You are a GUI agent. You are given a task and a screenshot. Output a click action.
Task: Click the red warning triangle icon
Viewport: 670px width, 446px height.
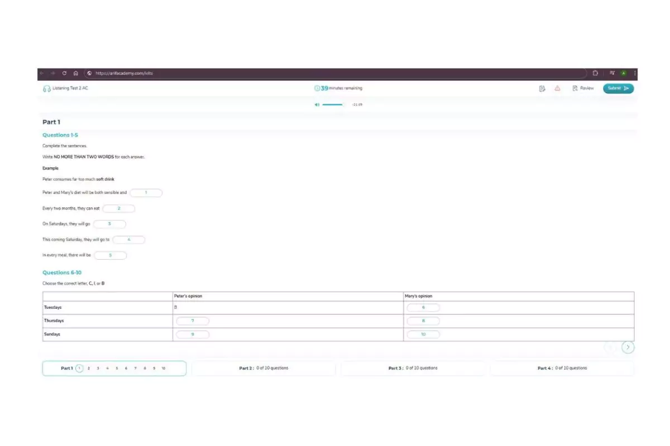(x=557, y=88)
